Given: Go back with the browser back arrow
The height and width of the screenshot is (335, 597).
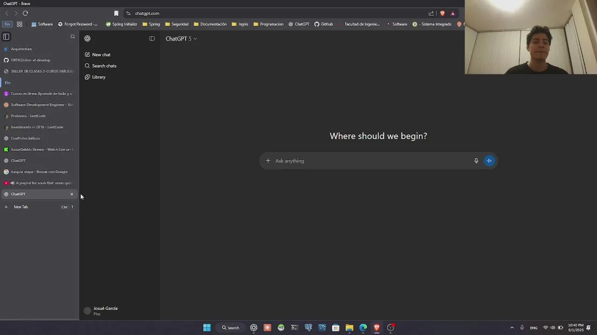Looking at the screenshot, I should pos(7,13).
